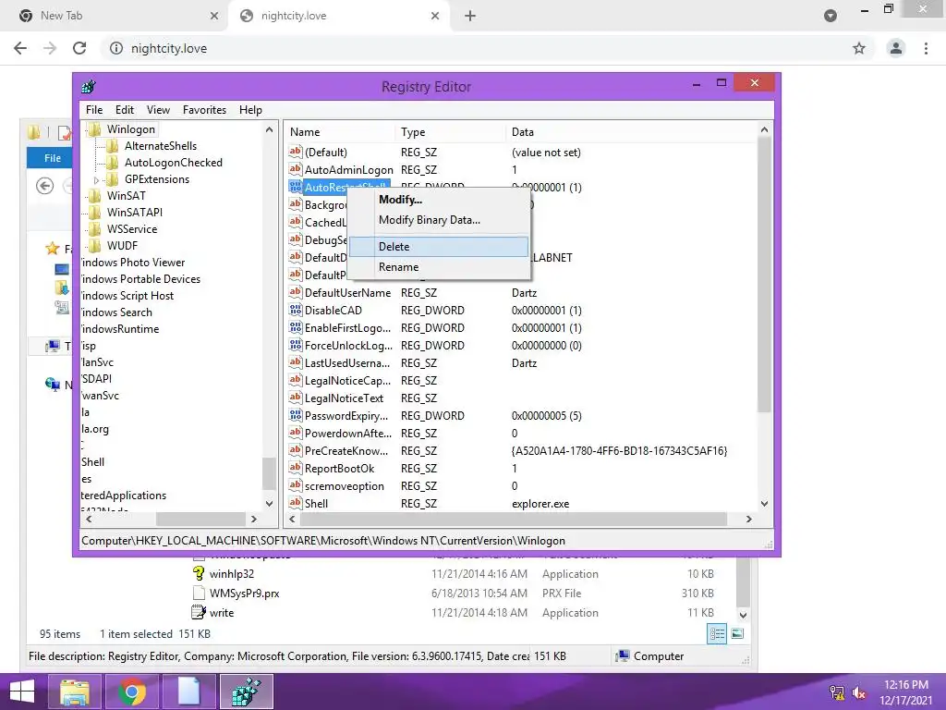
Task: Open the Chrome three-dot menu
Action: [x=926, y=48]
